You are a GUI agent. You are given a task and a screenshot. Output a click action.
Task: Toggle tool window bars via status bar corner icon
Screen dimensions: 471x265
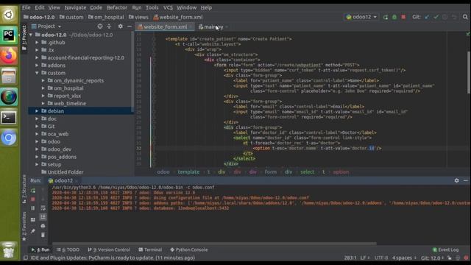[26, 258]
